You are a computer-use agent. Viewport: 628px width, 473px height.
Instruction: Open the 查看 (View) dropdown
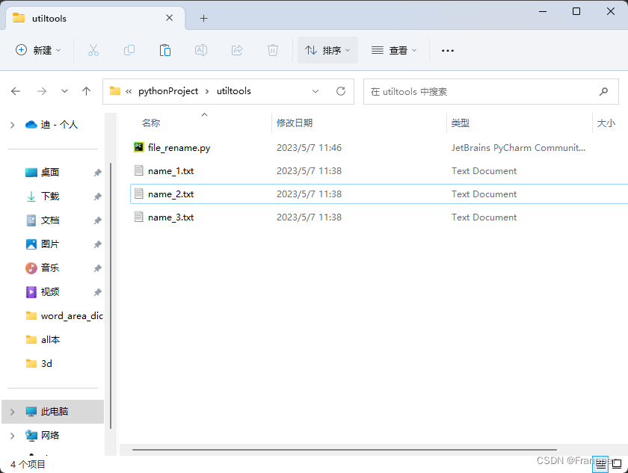pos(394,50)
